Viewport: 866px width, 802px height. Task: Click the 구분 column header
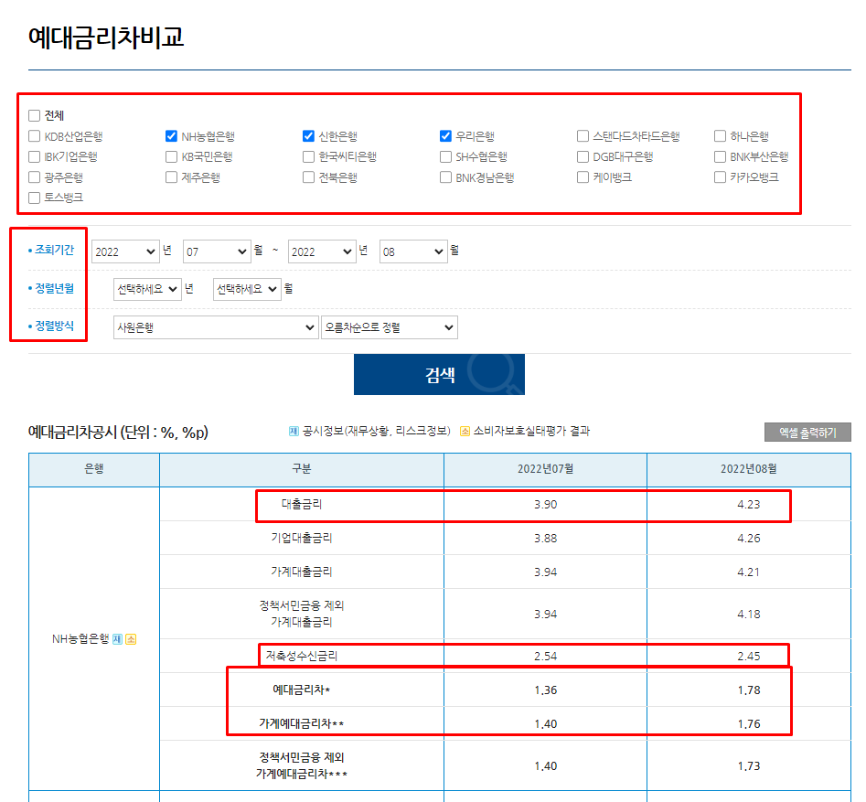(302, 469)
